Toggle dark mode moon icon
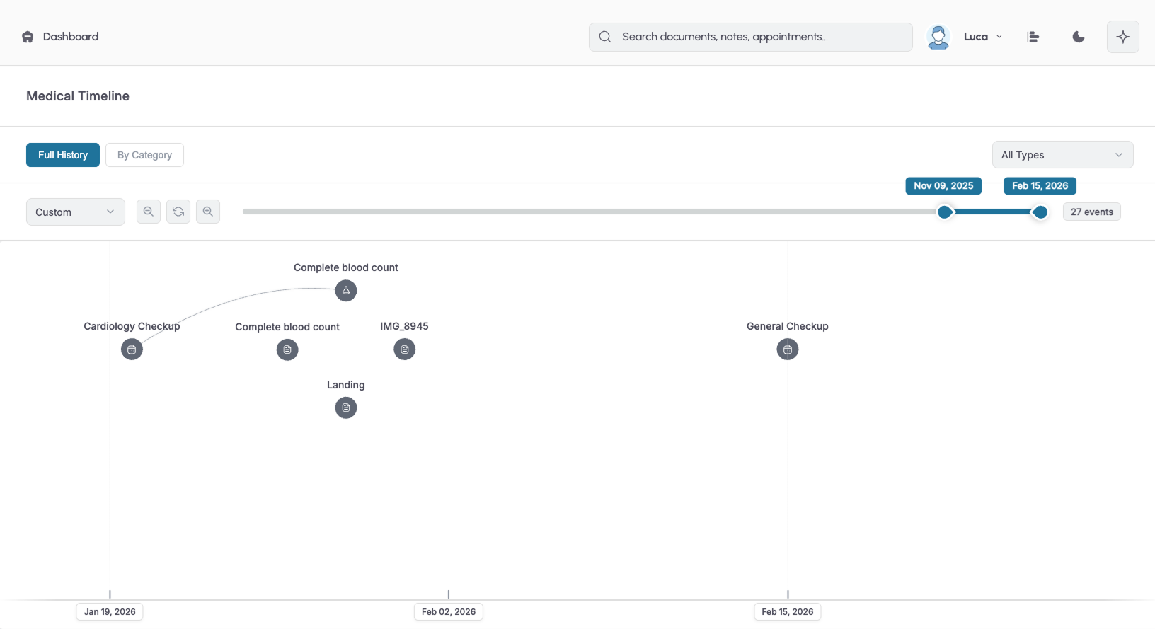1155x629 pixels. coord(1079,37)
